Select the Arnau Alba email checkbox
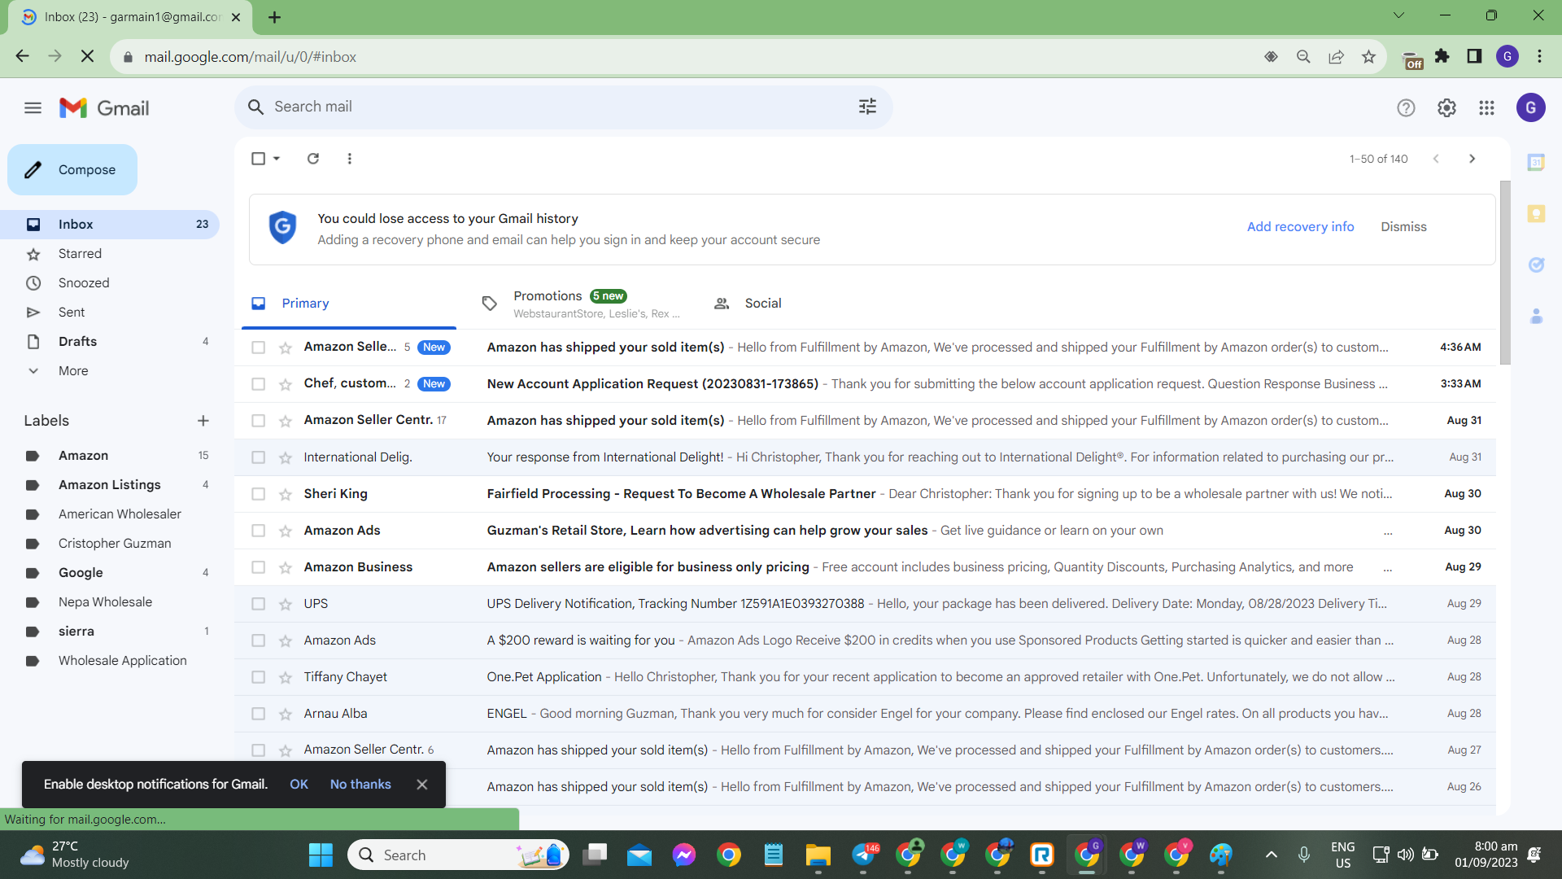 pos(258,714)
